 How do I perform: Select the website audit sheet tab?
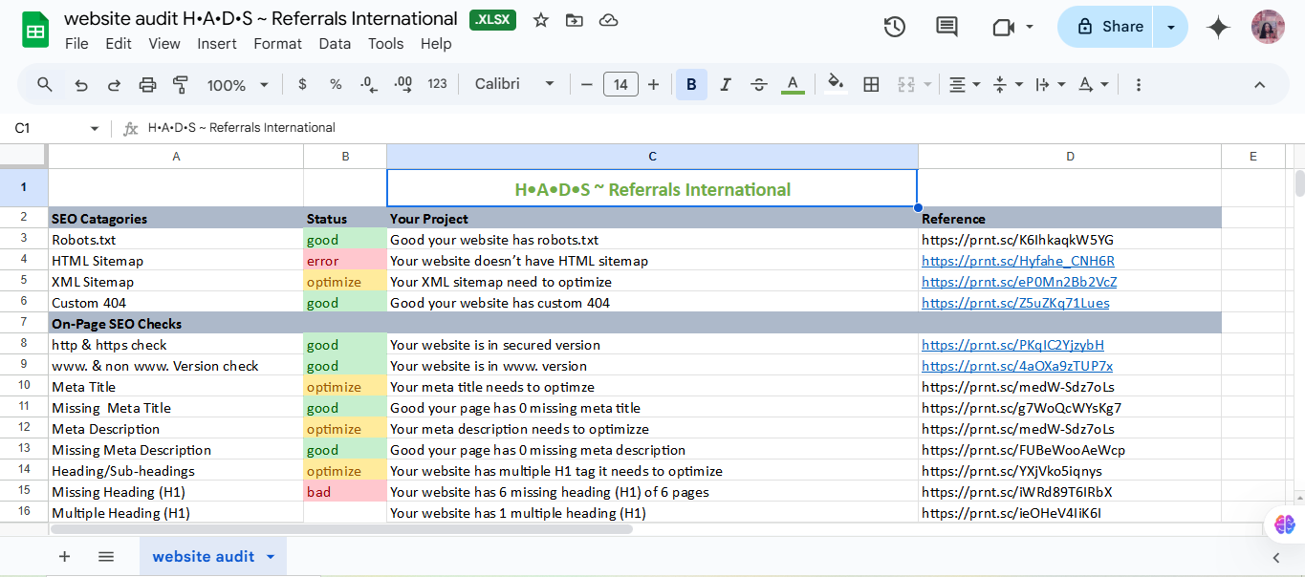click(x=205, y=556)
